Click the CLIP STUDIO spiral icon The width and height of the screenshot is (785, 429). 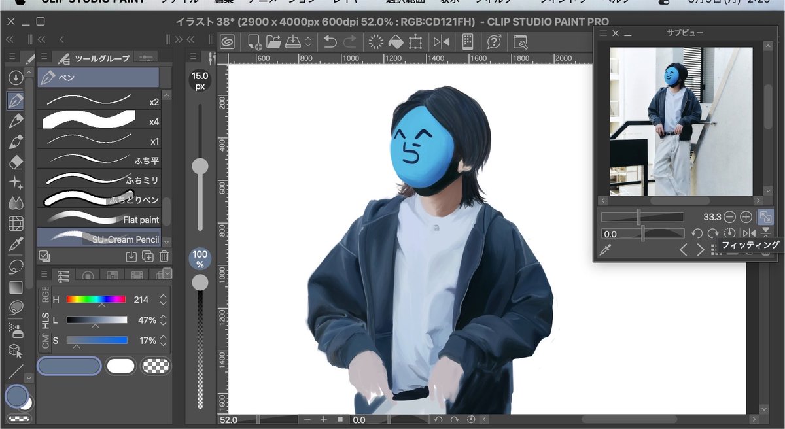pos(228,42)
